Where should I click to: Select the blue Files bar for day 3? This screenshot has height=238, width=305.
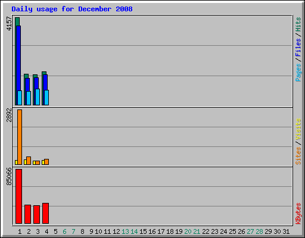click(x=36, y=83)
